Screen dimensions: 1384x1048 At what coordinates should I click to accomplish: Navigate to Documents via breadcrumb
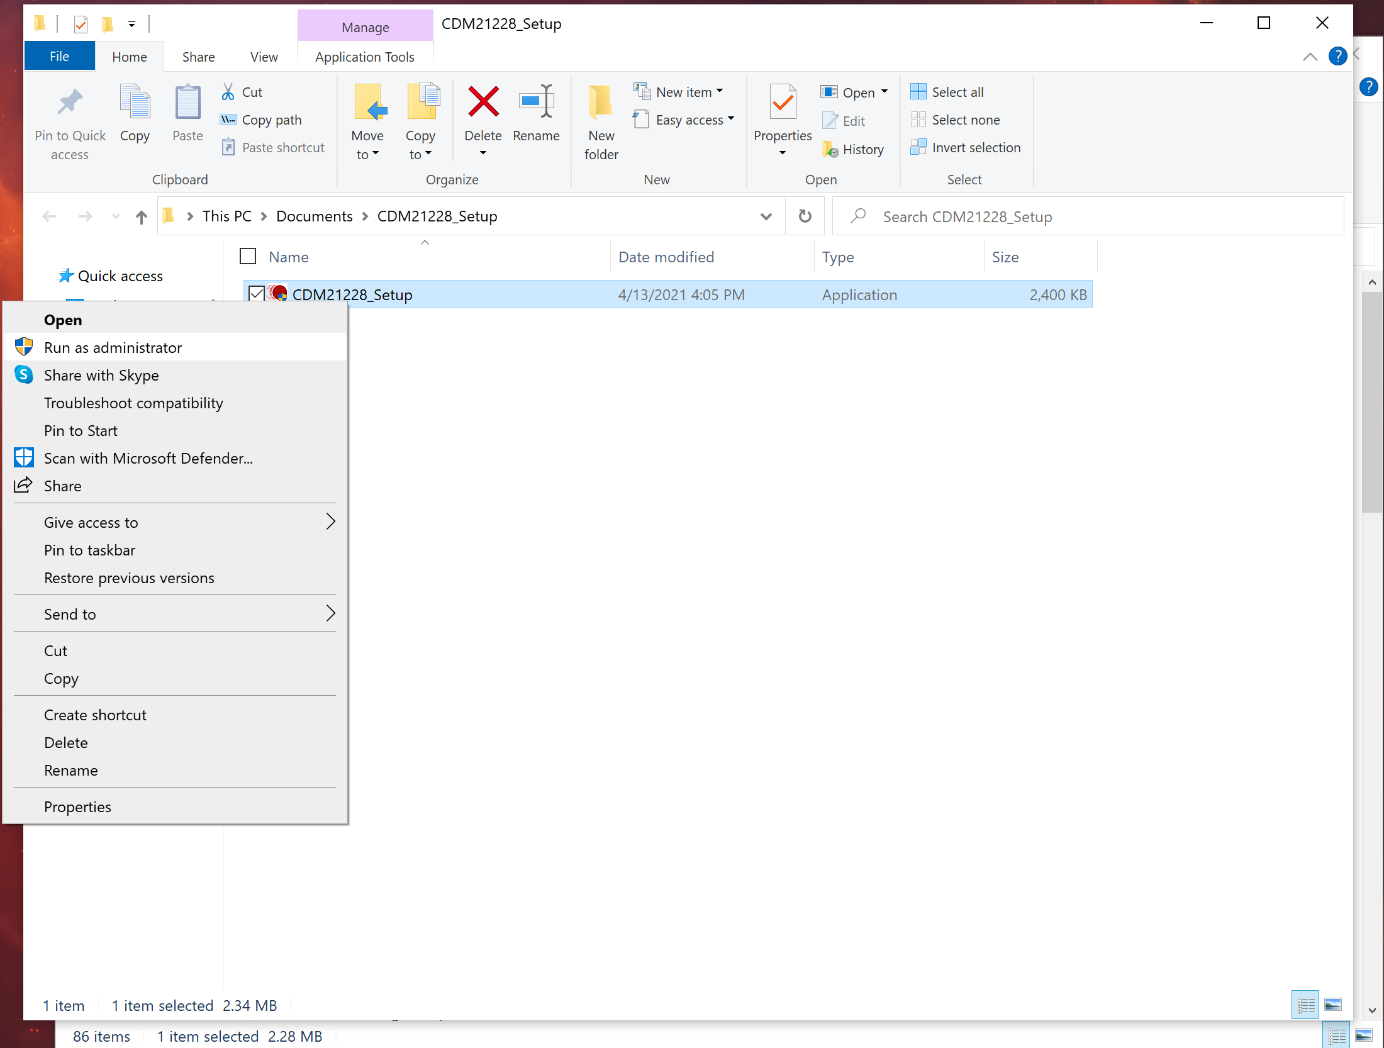pos(314,216)
